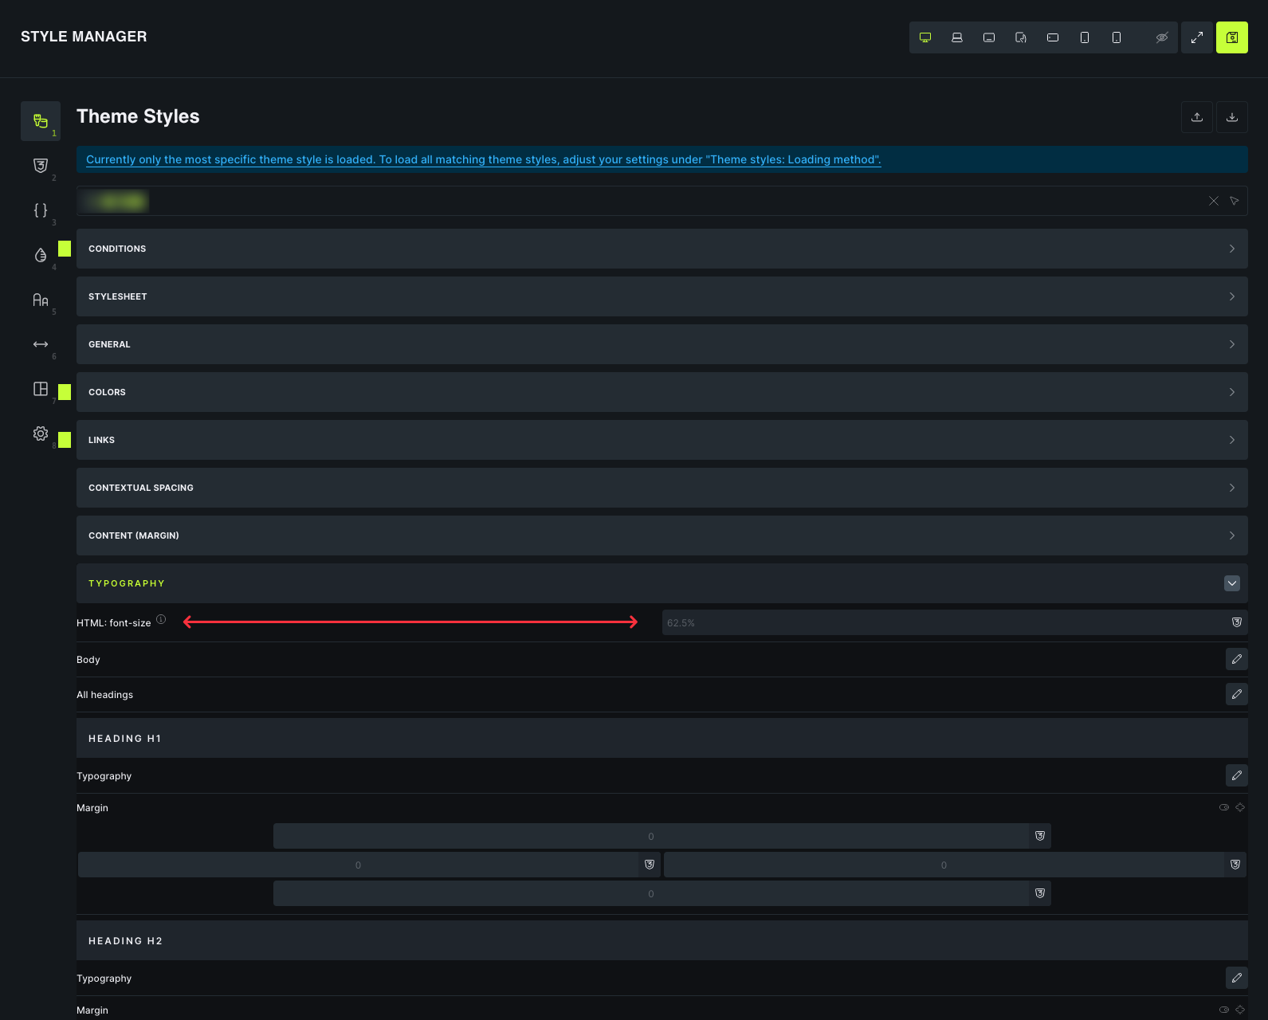The width and height of the screenshot is (1268, 1020).
Task: Open the CSS3 classes panel in sidebar
Action: coord(41,166)
